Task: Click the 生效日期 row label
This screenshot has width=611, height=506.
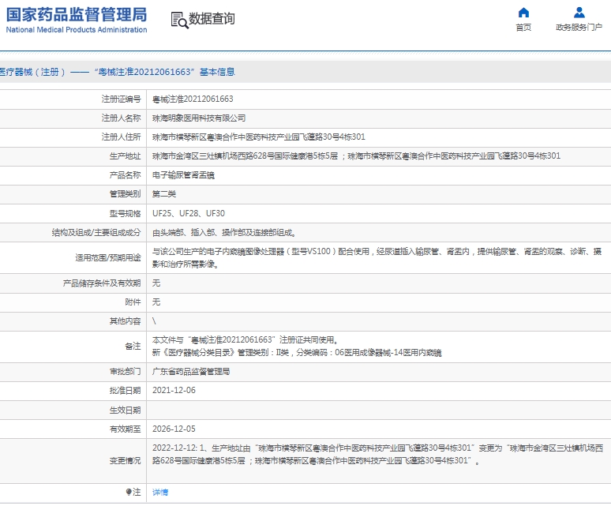Action: (125, 410)
